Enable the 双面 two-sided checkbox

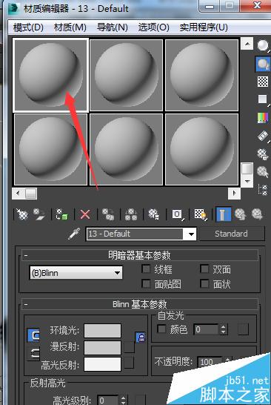pos(204,269)
